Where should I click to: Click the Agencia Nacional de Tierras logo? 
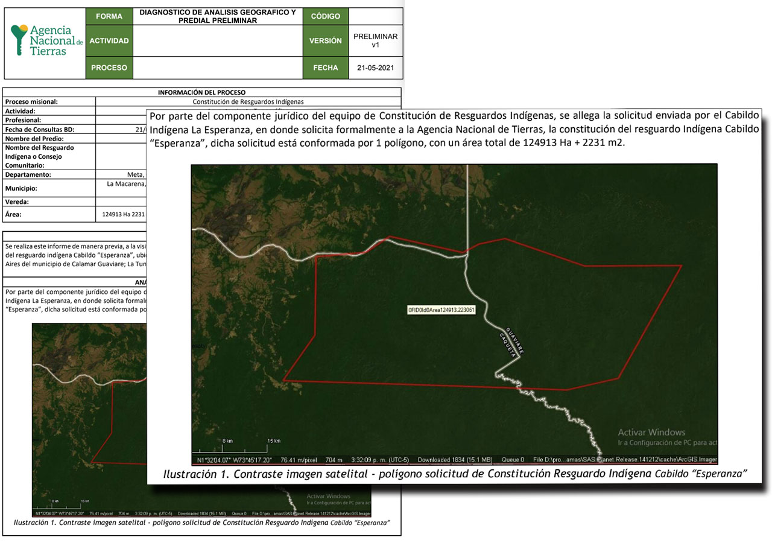tap(46, 41)
